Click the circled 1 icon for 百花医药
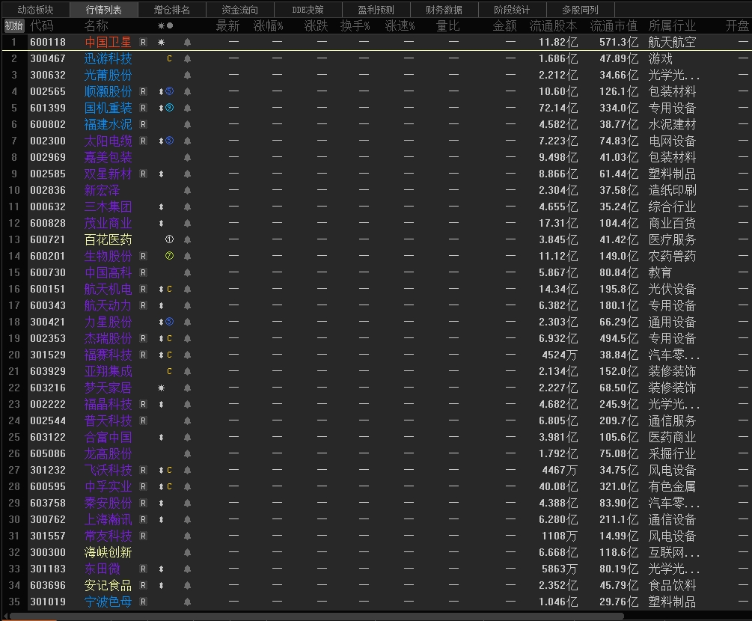 click(169, 239)
